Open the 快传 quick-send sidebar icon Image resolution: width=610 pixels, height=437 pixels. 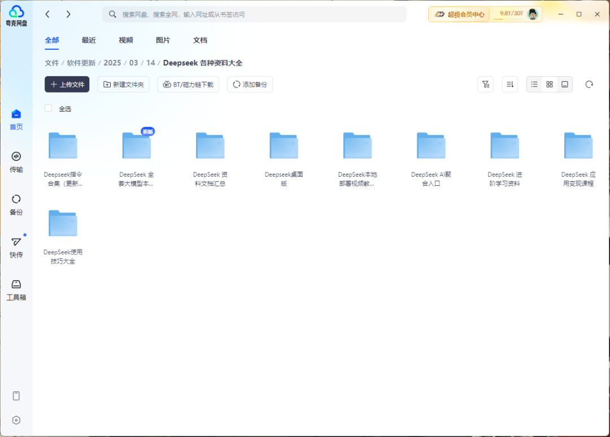(16, 247)
